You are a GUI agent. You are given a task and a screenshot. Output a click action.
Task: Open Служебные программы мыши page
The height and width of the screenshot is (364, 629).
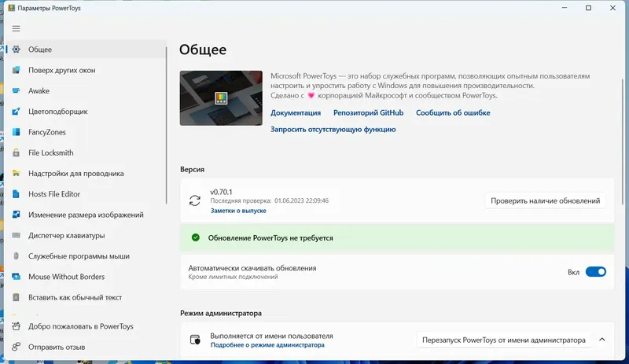(x=86, y=256)
